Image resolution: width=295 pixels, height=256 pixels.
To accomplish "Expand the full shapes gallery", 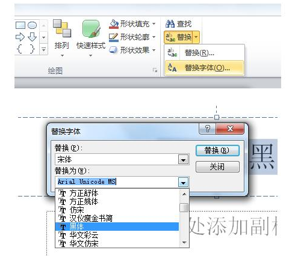I will pyautogui.click(x=44, y=49).
